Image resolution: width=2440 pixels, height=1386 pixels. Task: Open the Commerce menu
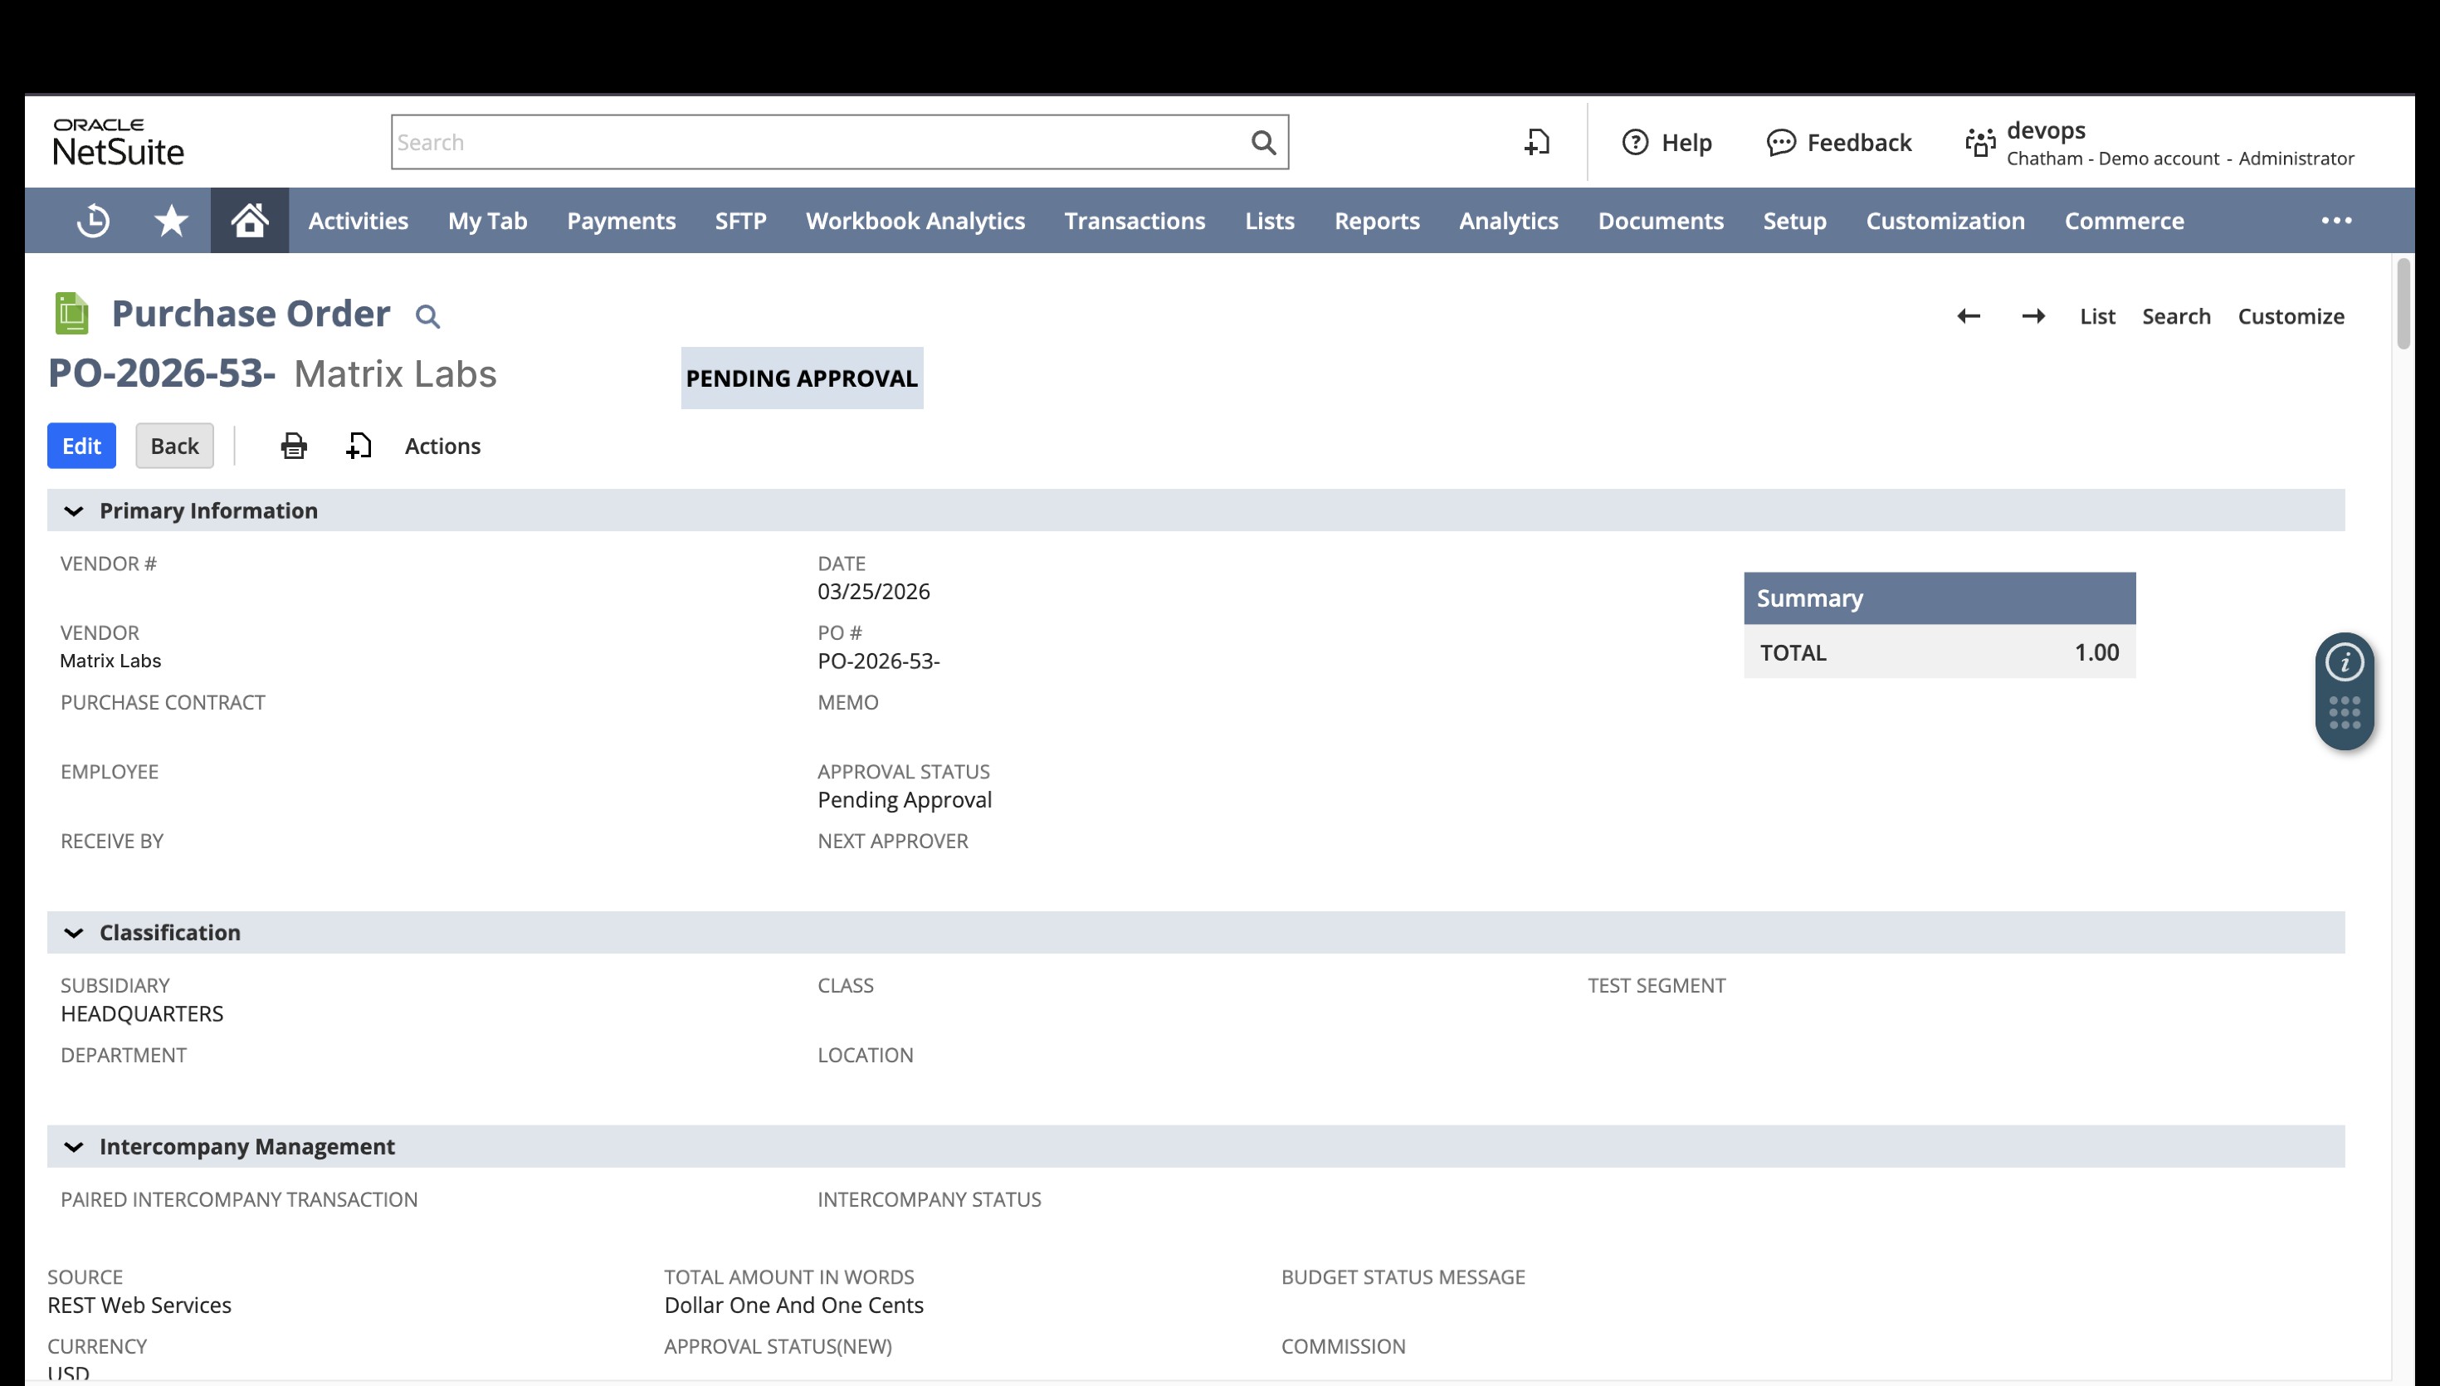pyautogui.click(x=2124, y=221)
